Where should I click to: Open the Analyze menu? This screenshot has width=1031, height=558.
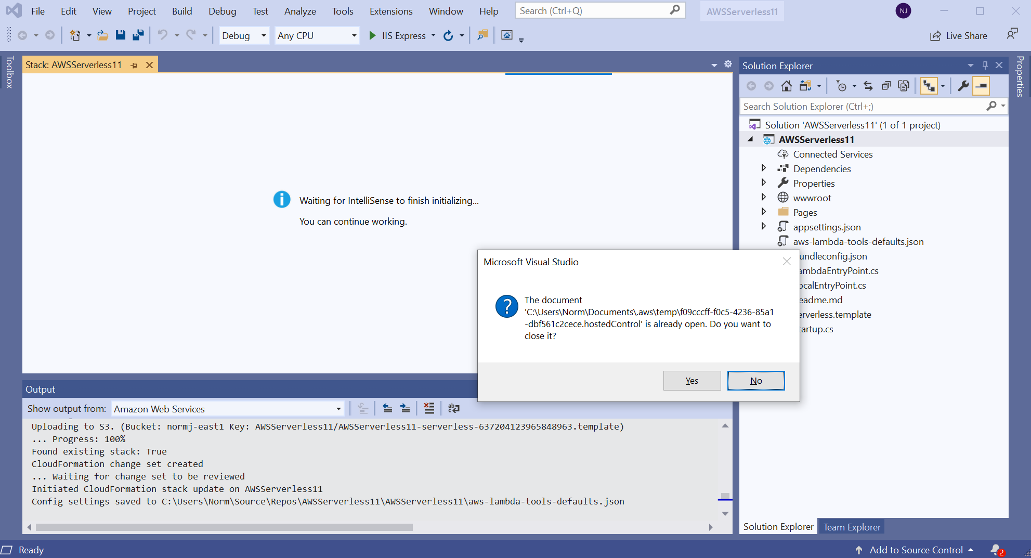coord(300,11)
